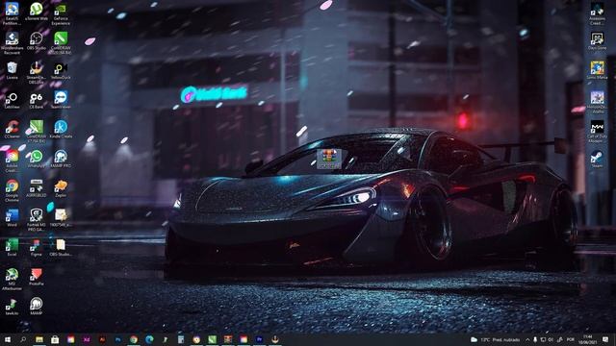The height and width of the screenshot is (346, 616).
Task: Select the MAMP elephant icon in bottom row
Action: click(37, 306)
